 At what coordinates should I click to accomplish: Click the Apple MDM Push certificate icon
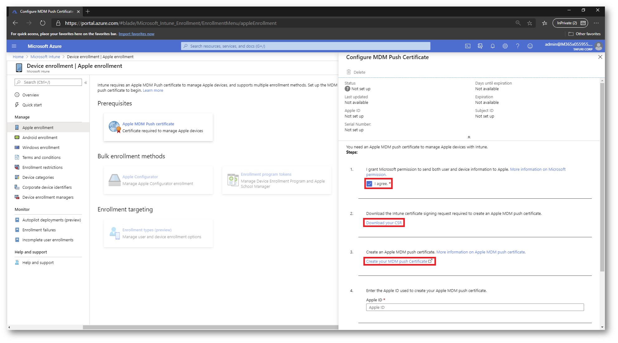[x=114, y=127]
